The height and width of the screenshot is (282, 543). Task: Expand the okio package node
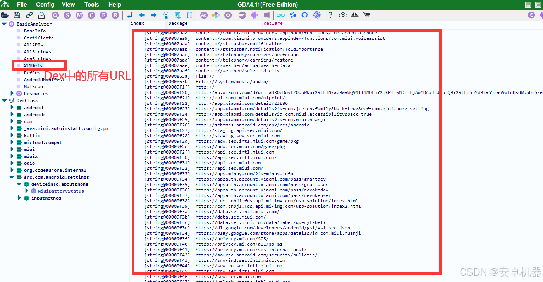coord(12,163)
